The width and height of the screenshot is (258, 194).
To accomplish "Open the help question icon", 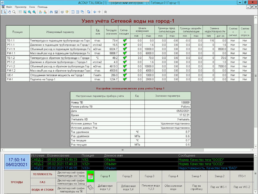I will (x=67, y=12).
